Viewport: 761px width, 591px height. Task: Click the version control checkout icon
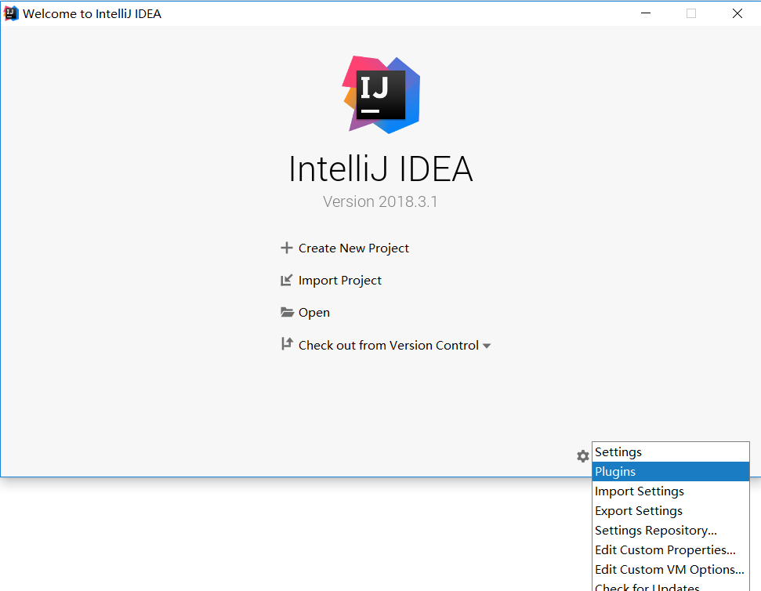coord(287,344)
